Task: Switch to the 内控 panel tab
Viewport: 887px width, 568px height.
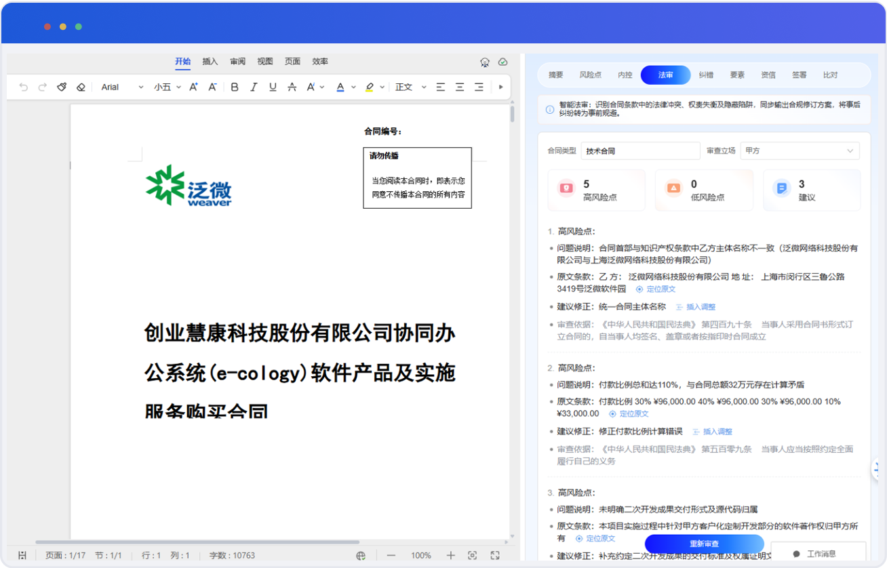Action: point(625,75)
